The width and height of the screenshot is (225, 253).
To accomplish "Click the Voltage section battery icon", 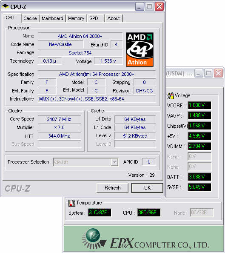I will coord(171,96).
